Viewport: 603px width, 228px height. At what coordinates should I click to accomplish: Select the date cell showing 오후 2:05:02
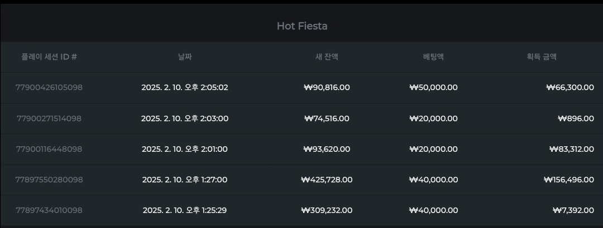pos(185,87)
